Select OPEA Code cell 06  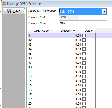41,58
